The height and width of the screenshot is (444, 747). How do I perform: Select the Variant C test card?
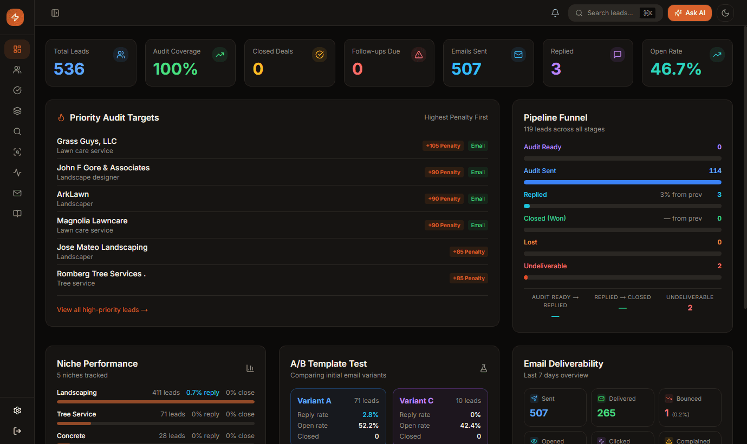[x=440, y=416]
